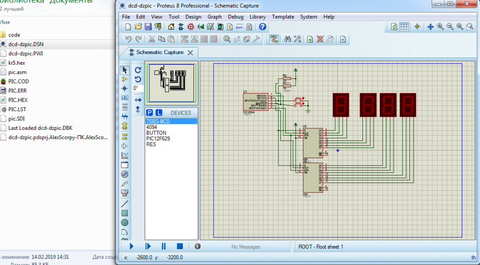This screenshot has height=265, width=480.
Task: Select PIC12F629 in the devices list
Action: coord(158,138)
